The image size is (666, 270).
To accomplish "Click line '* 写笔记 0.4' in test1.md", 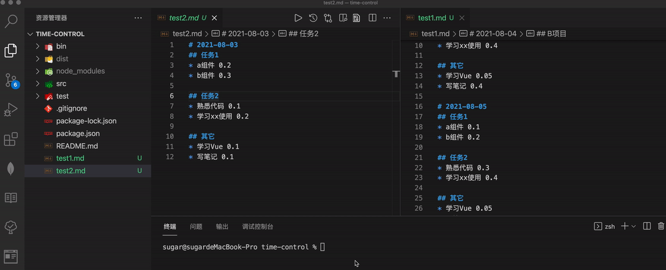I will (x=460, y=86).
